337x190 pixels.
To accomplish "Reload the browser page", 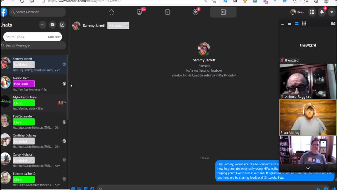I will coord(22,1).
